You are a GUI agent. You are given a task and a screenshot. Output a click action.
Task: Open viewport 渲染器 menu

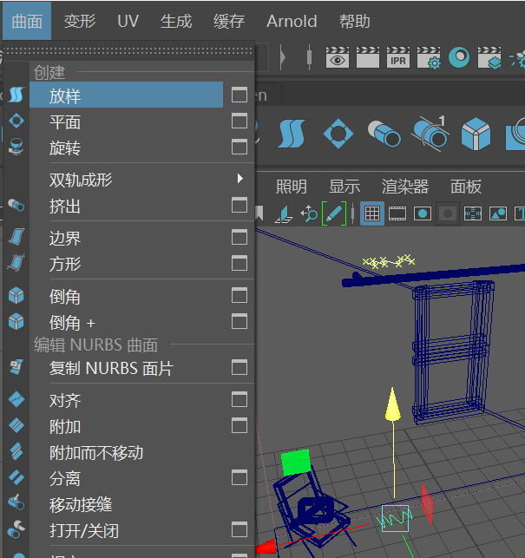[405, 187]
